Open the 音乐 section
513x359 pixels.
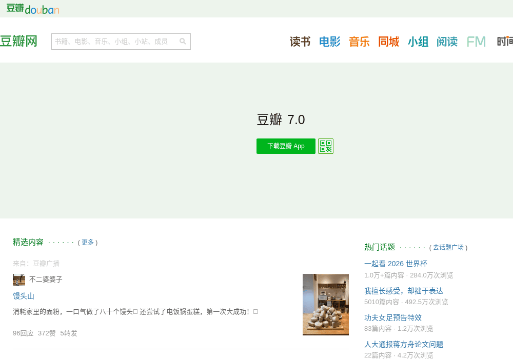point(359,42)
